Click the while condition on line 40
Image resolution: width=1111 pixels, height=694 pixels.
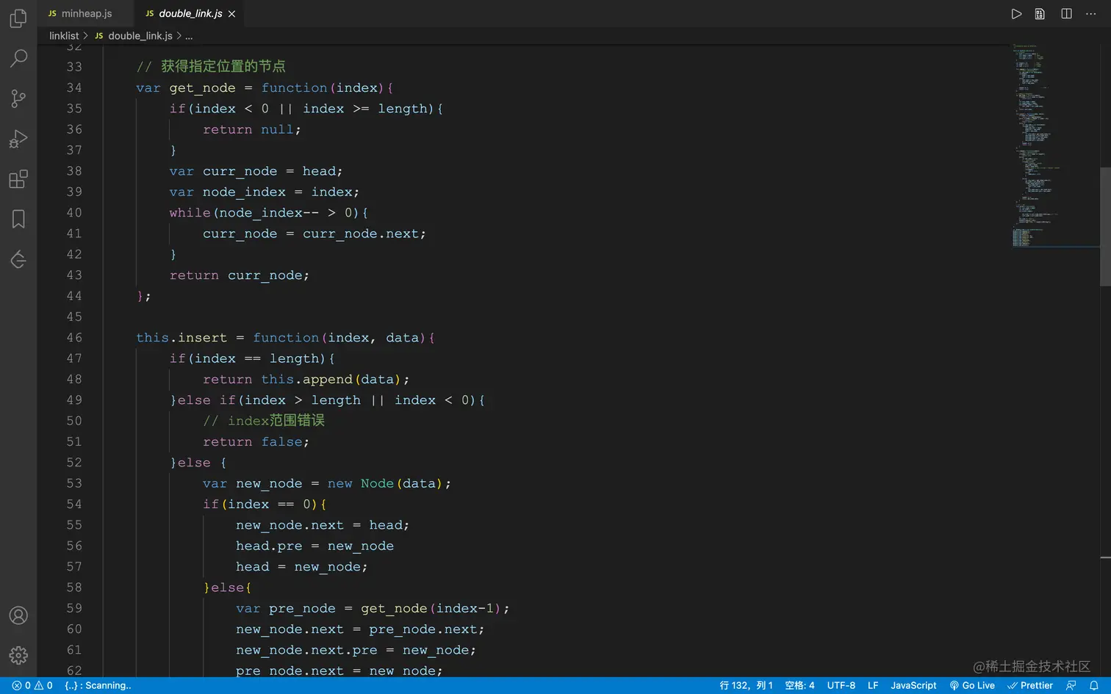(286, 213)
